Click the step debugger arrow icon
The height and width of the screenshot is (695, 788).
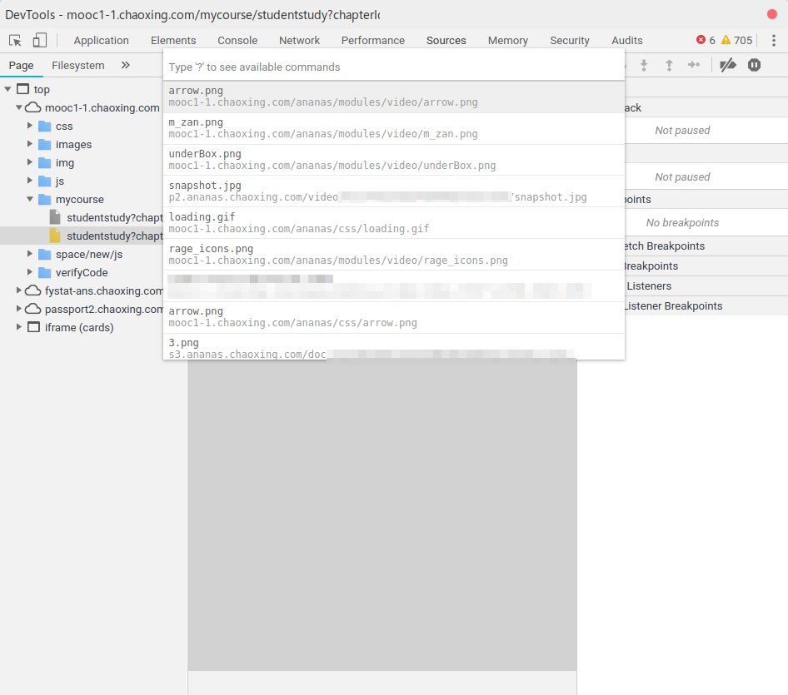tap(694, 65)
